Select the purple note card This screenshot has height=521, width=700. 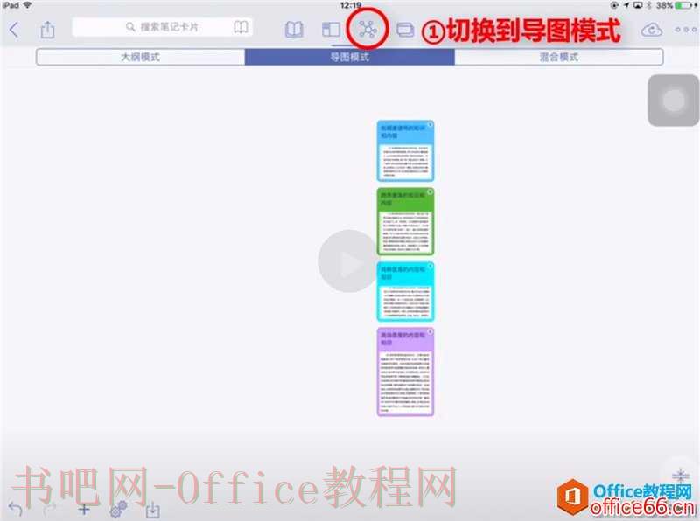tap(405, 372)
